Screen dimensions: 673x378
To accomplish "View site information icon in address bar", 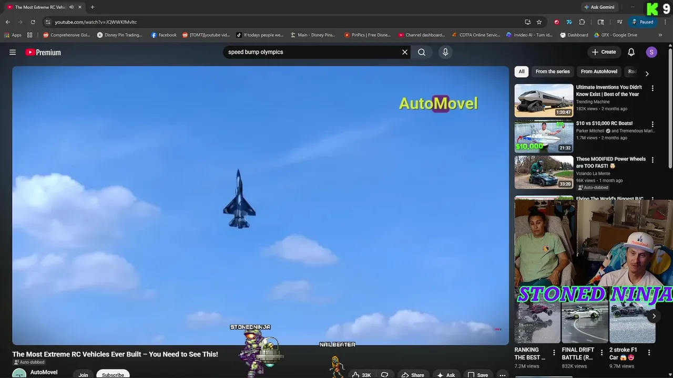I will pyautogui.click(x=48, y=22).
